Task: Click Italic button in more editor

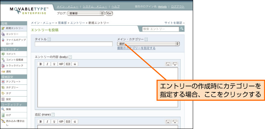Action: coord(47,122)
